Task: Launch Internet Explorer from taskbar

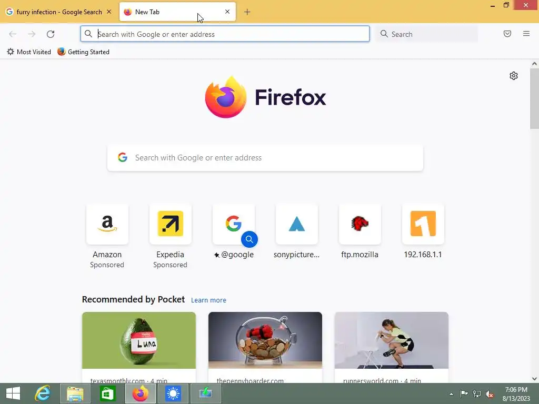Action: tap(43, 393)
